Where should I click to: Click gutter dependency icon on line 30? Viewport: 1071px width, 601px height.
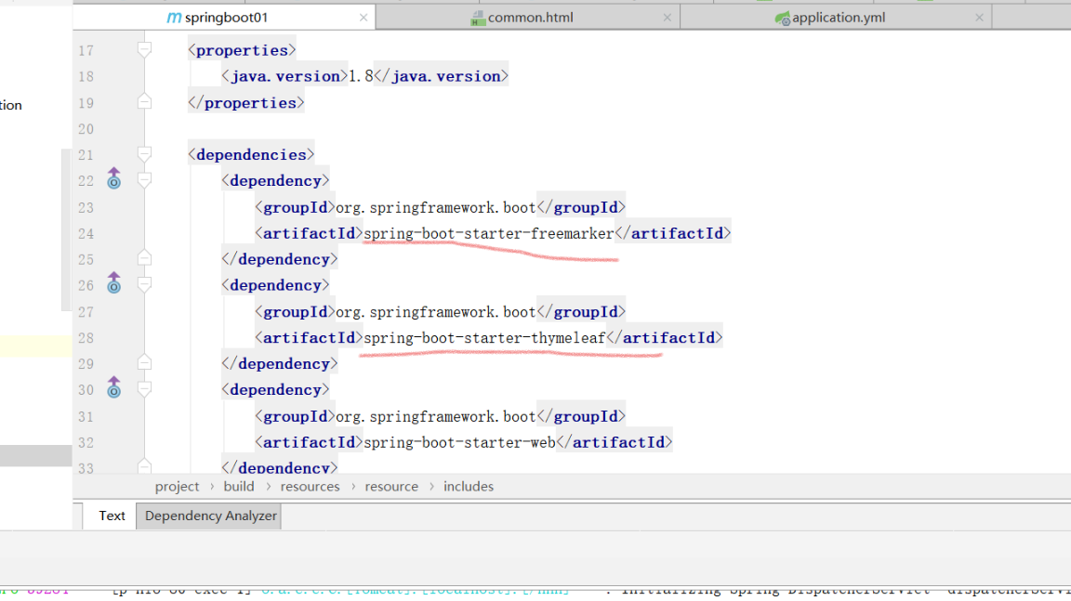(x=114, y=387)
